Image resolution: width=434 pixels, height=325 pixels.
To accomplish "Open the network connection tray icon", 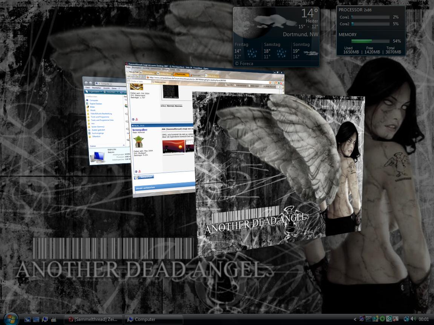I will pyautogui.click(x=406, y=319).
